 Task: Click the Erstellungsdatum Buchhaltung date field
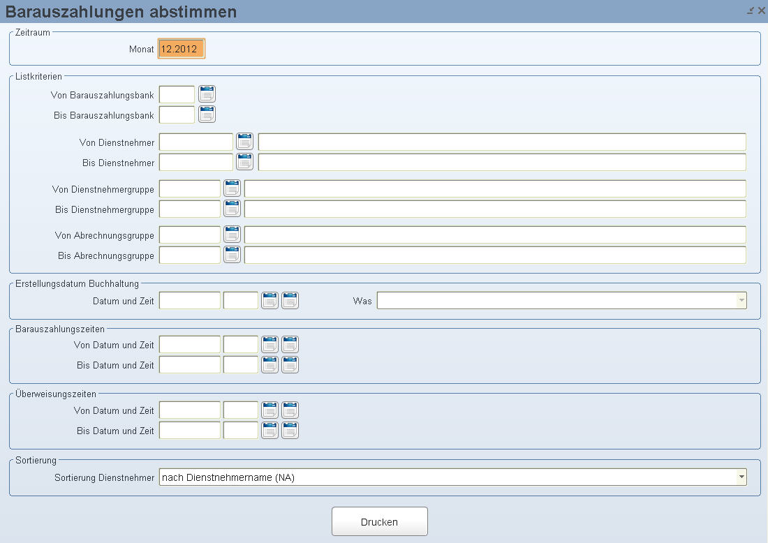pyautogui.click(x=189, y=300)
